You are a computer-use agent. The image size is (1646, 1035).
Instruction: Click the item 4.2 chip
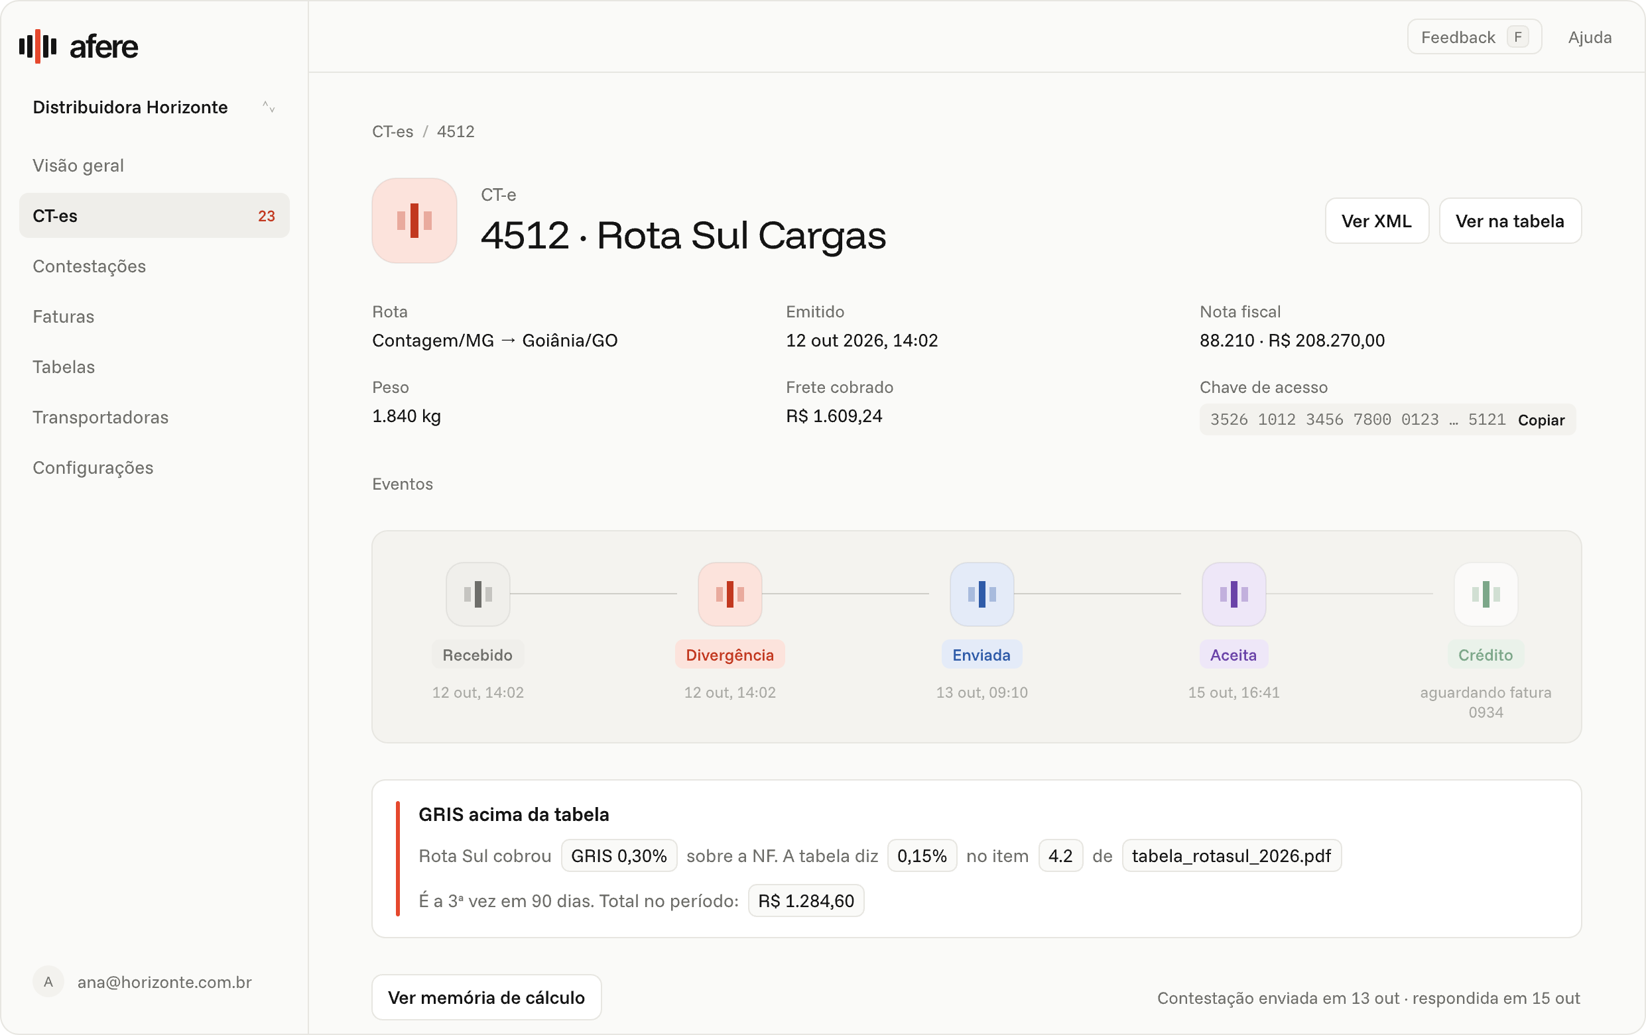point(1061,856)
